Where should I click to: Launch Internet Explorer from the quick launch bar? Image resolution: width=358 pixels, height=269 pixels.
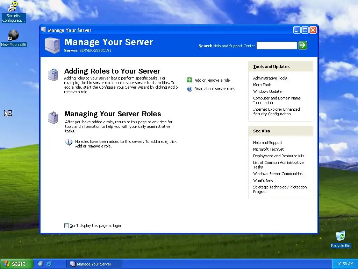[49, 264]
